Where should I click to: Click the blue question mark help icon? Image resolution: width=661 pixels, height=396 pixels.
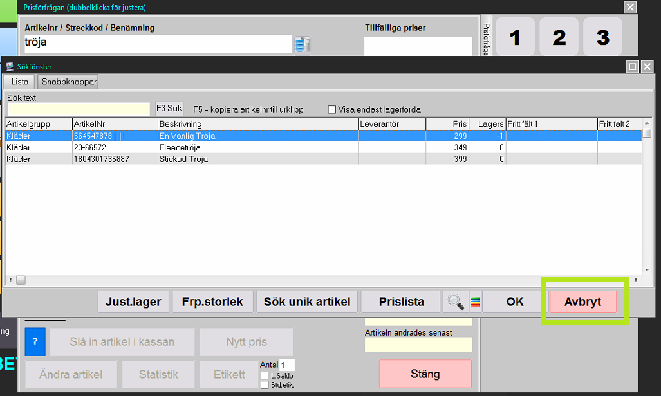[x=35, y=341]
